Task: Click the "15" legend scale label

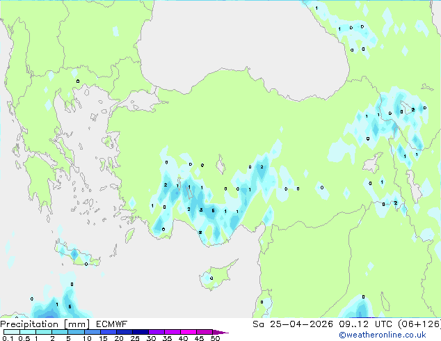Action: [103, 338]
